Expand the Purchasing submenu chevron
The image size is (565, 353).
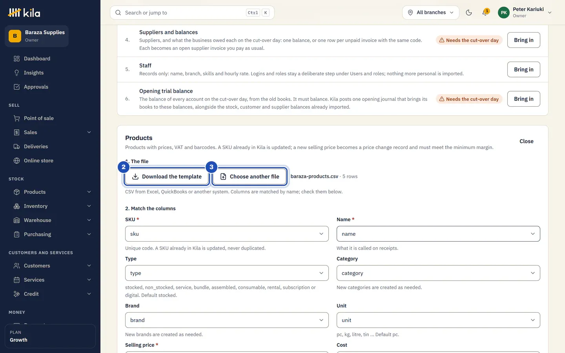click(x=89, y=234)
